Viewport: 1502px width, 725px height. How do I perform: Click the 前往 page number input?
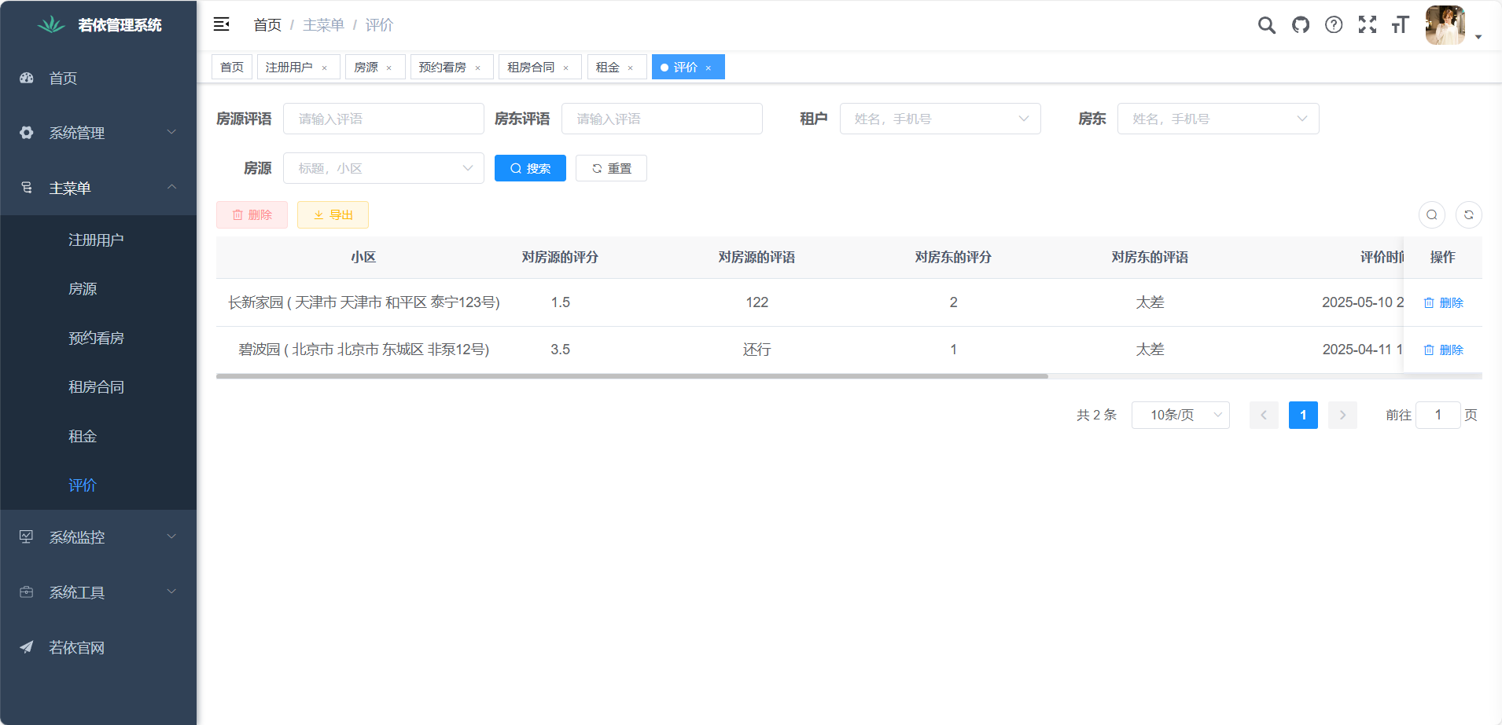[x=1438, y=415]
